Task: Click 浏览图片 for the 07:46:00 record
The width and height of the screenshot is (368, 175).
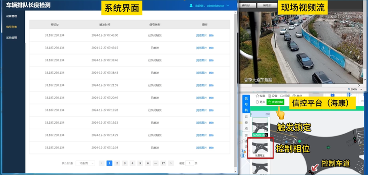Action: 201,36
